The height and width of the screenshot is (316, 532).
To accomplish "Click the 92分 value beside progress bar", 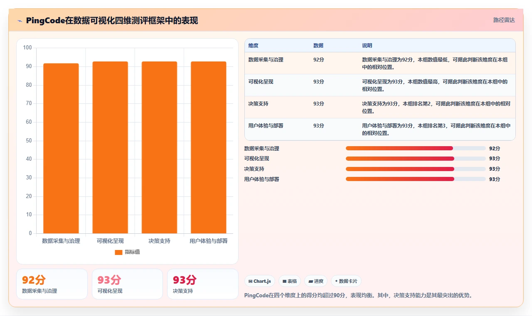I will [495, 148].
